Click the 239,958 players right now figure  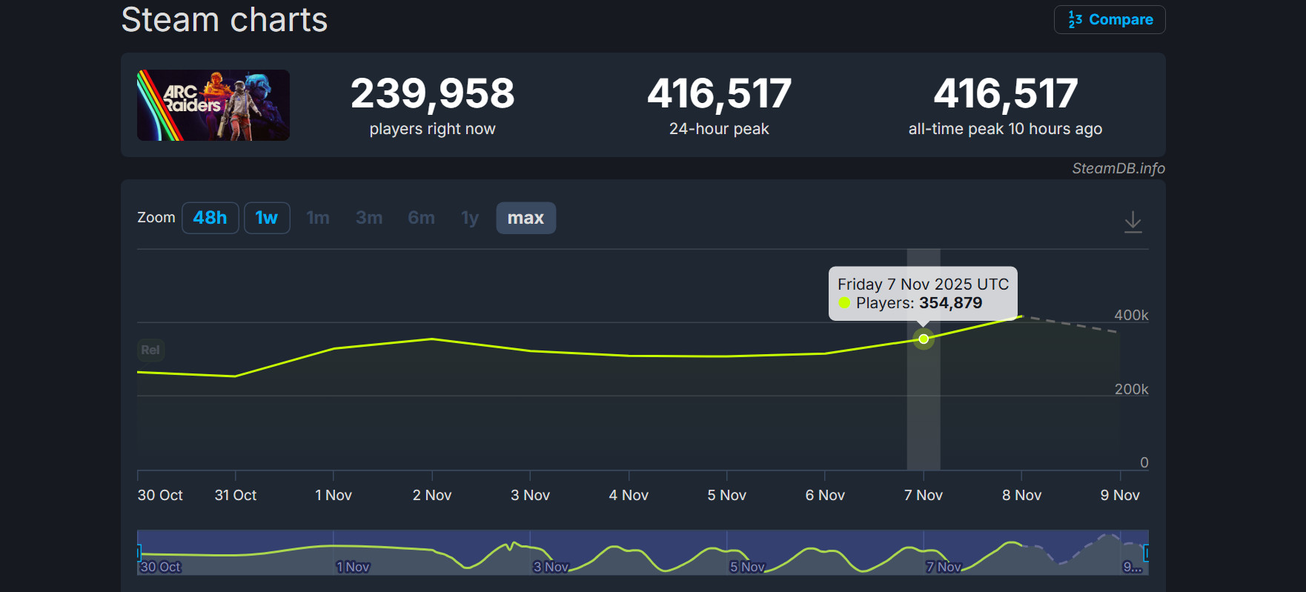pyautogui.click(x=433, y=94)
